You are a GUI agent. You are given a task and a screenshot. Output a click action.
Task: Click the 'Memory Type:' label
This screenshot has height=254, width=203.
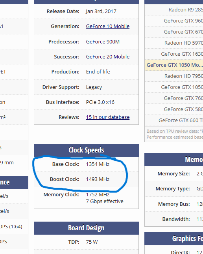(x=173, y=189)
